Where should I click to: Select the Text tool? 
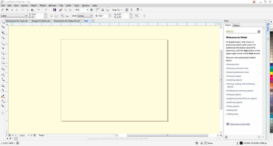(3, 69)
